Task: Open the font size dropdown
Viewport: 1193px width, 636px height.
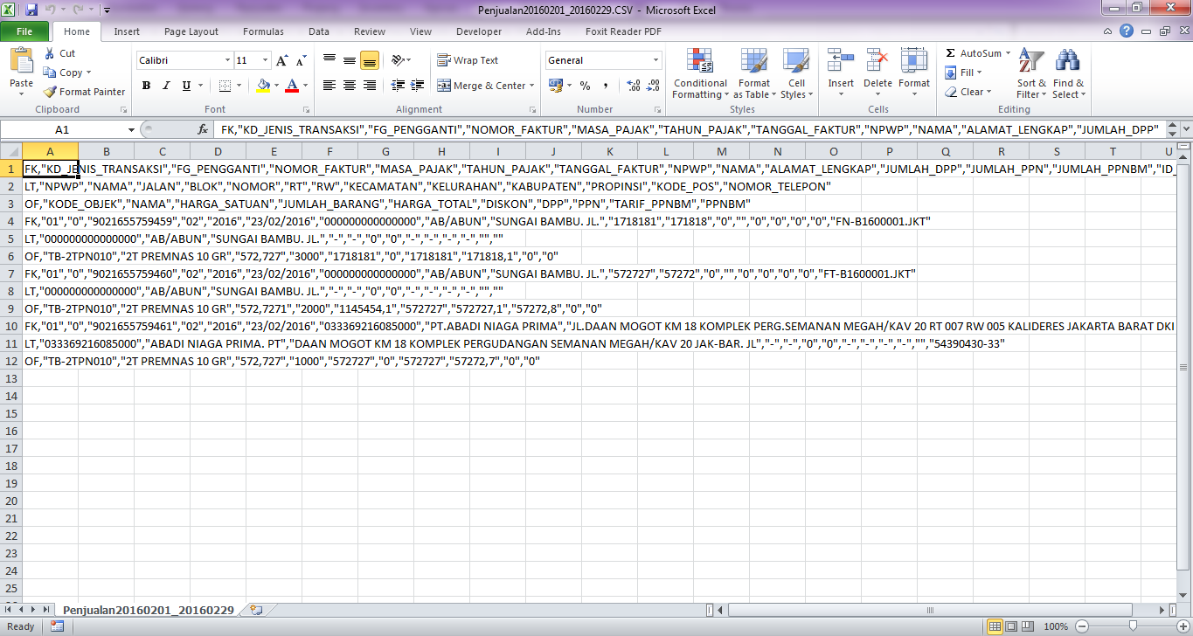Action: [264, 60]
